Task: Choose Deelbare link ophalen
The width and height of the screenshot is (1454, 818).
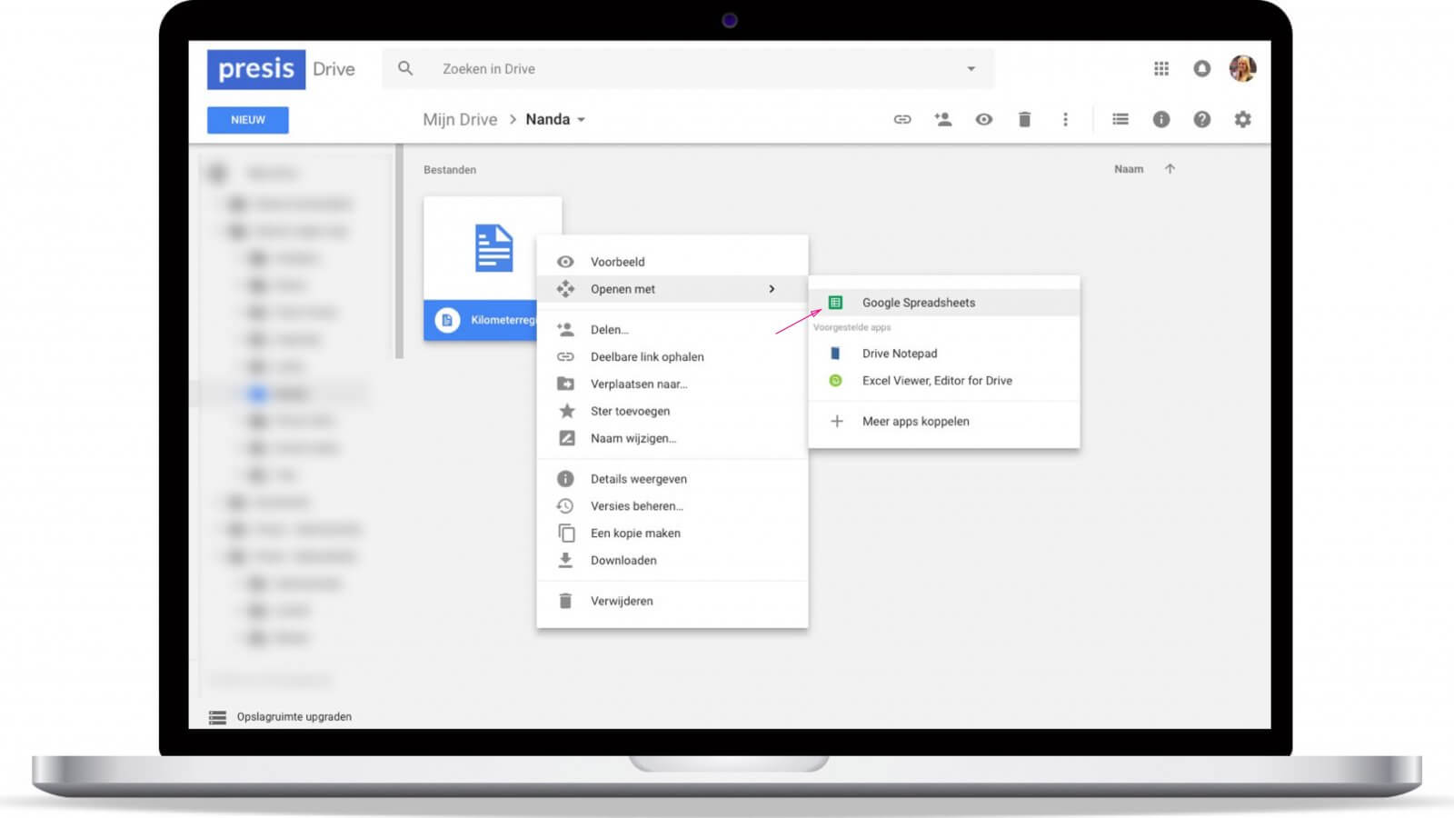Action: [672, 357]
